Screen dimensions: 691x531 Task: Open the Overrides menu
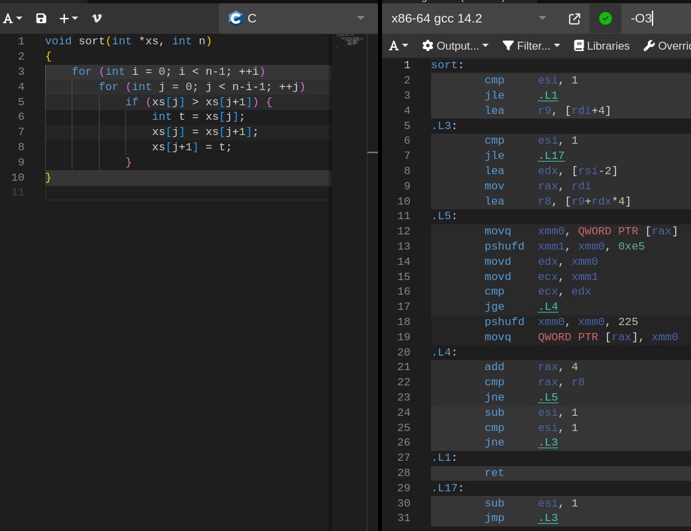click(x=666, y=46)
